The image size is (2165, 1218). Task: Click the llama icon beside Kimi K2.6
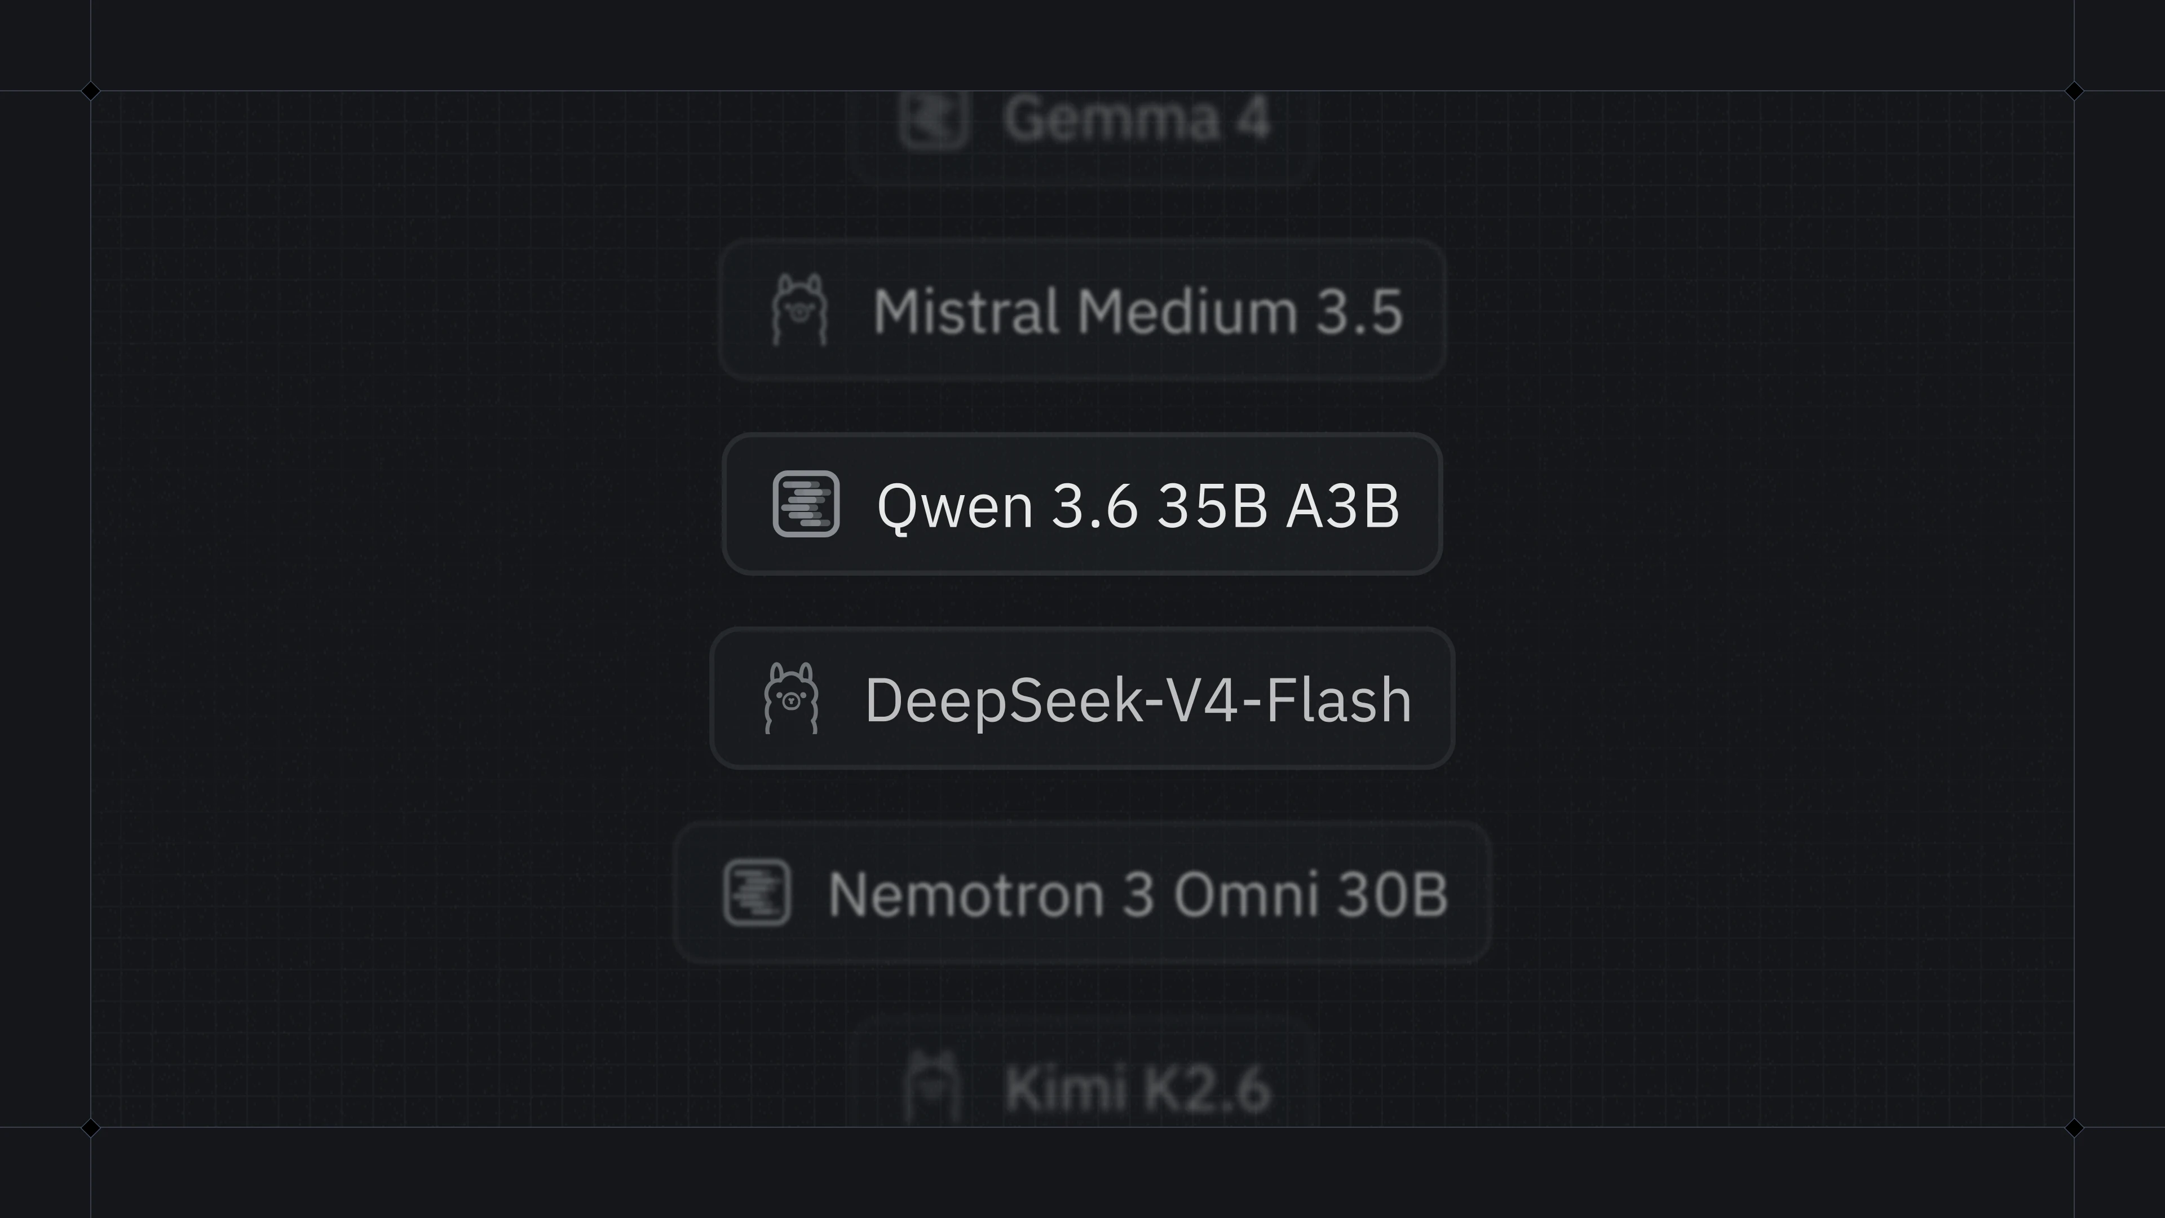(932, 1087)
